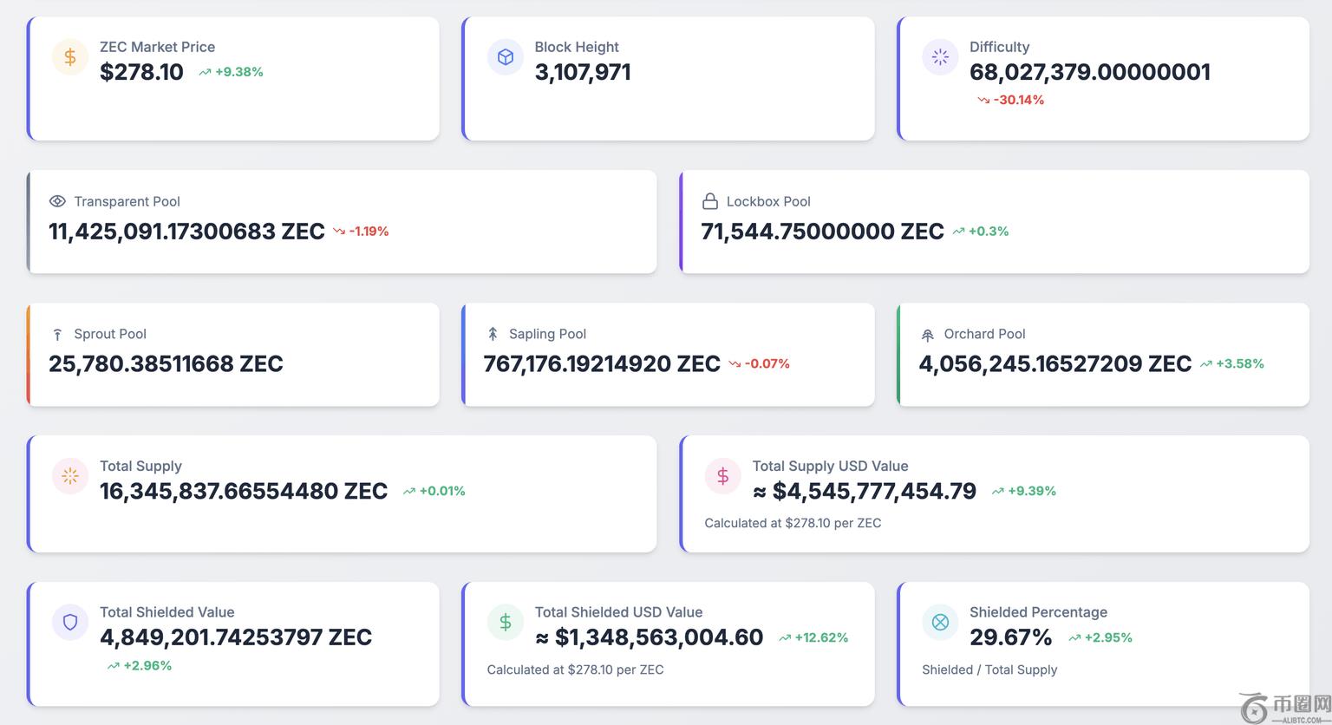
Task: Click the Lockbox Pool padlock icon
Action: click(709, 201)
